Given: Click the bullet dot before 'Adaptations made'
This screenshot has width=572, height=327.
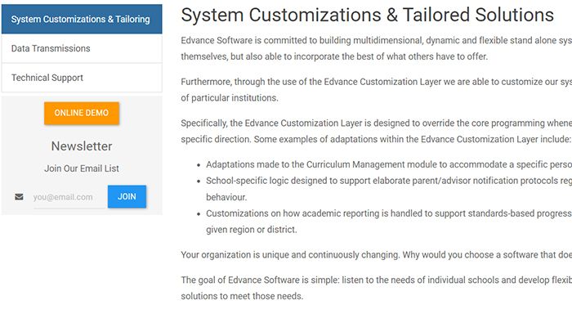Looking at the screenshot, I should pyautogui.click(x=198, y=165).
